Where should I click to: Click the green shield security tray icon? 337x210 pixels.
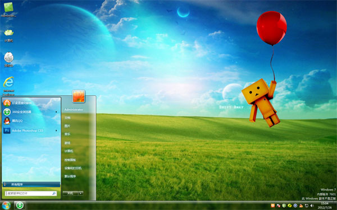(284, 206)
